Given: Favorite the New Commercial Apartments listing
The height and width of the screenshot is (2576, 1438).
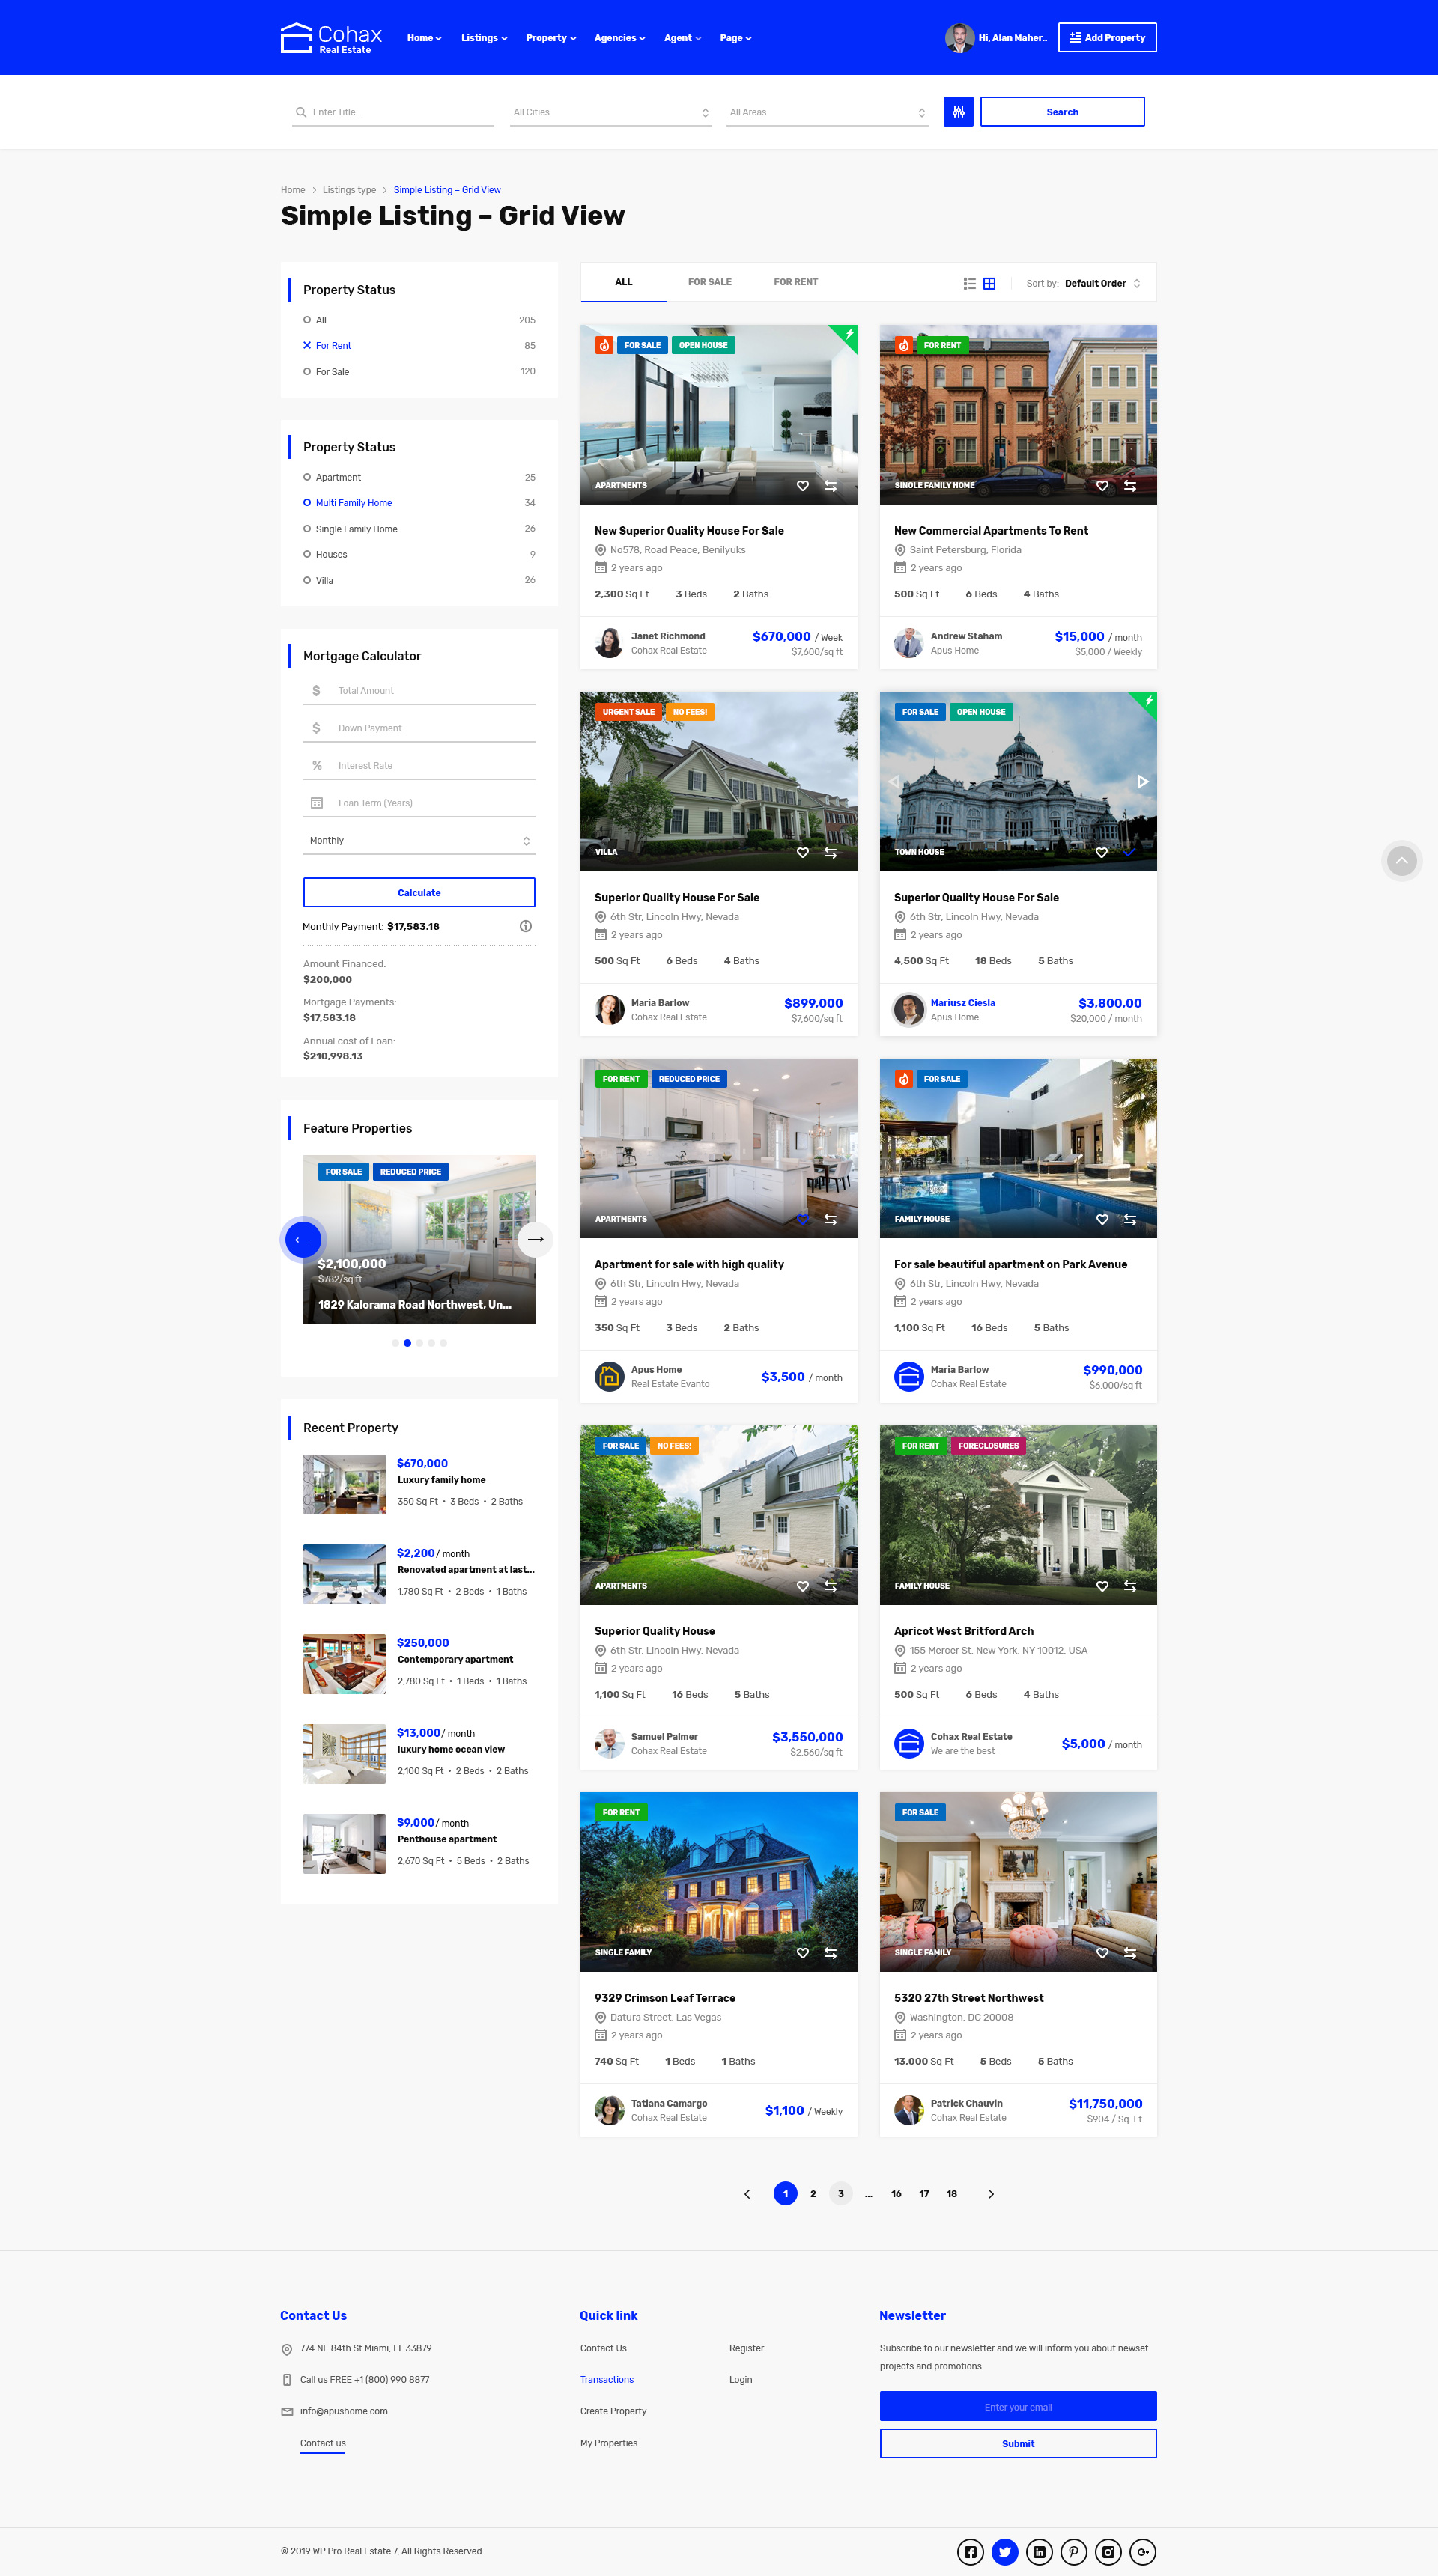Looking at the screenshot, I should coord(1102,486).
